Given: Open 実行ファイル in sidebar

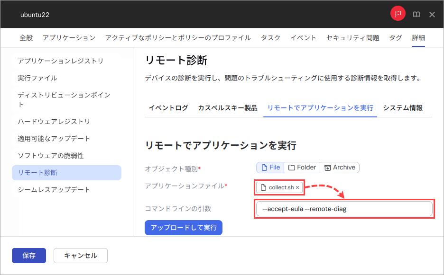Looking at the screenshot, I should coord(66,78).
